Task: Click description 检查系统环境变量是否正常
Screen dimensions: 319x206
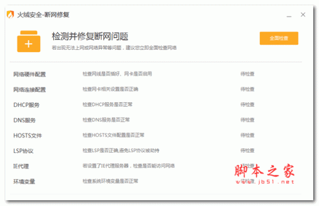Action: (110, 181)
